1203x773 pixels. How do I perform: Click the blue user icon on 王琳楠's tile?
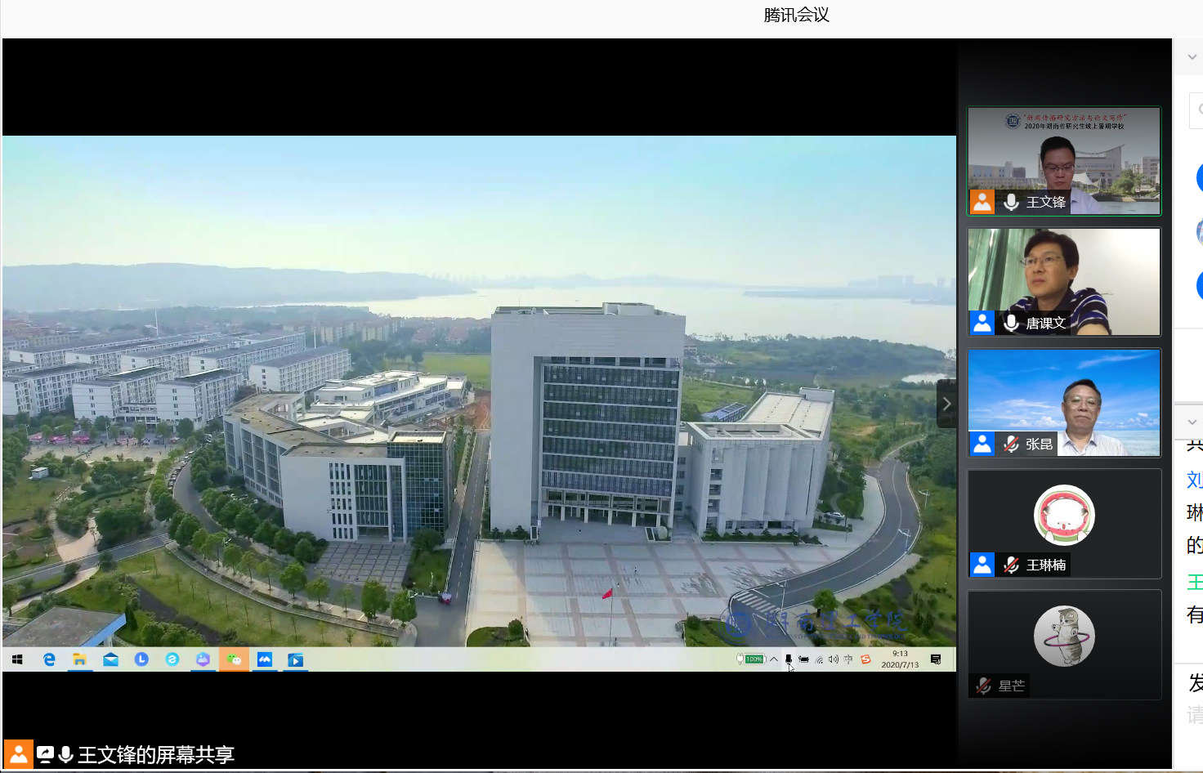tap(982, 565)
